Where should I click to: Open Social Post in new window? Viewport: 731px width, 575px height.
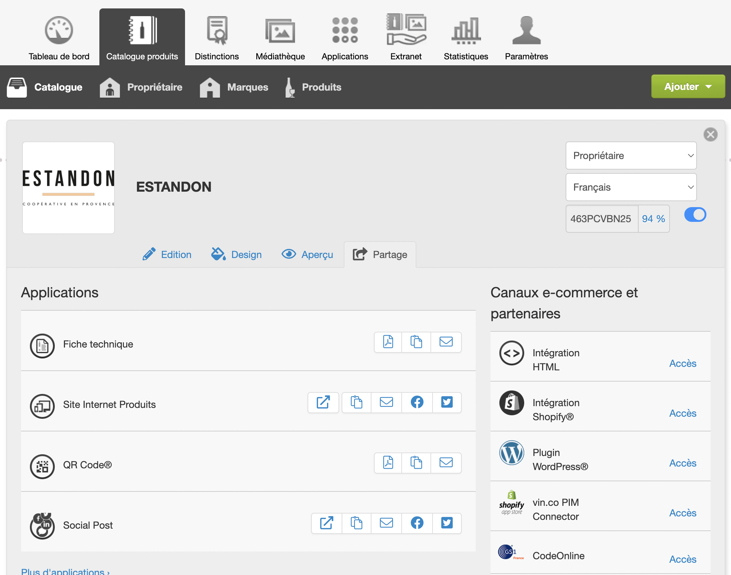(x=327, y=523)
